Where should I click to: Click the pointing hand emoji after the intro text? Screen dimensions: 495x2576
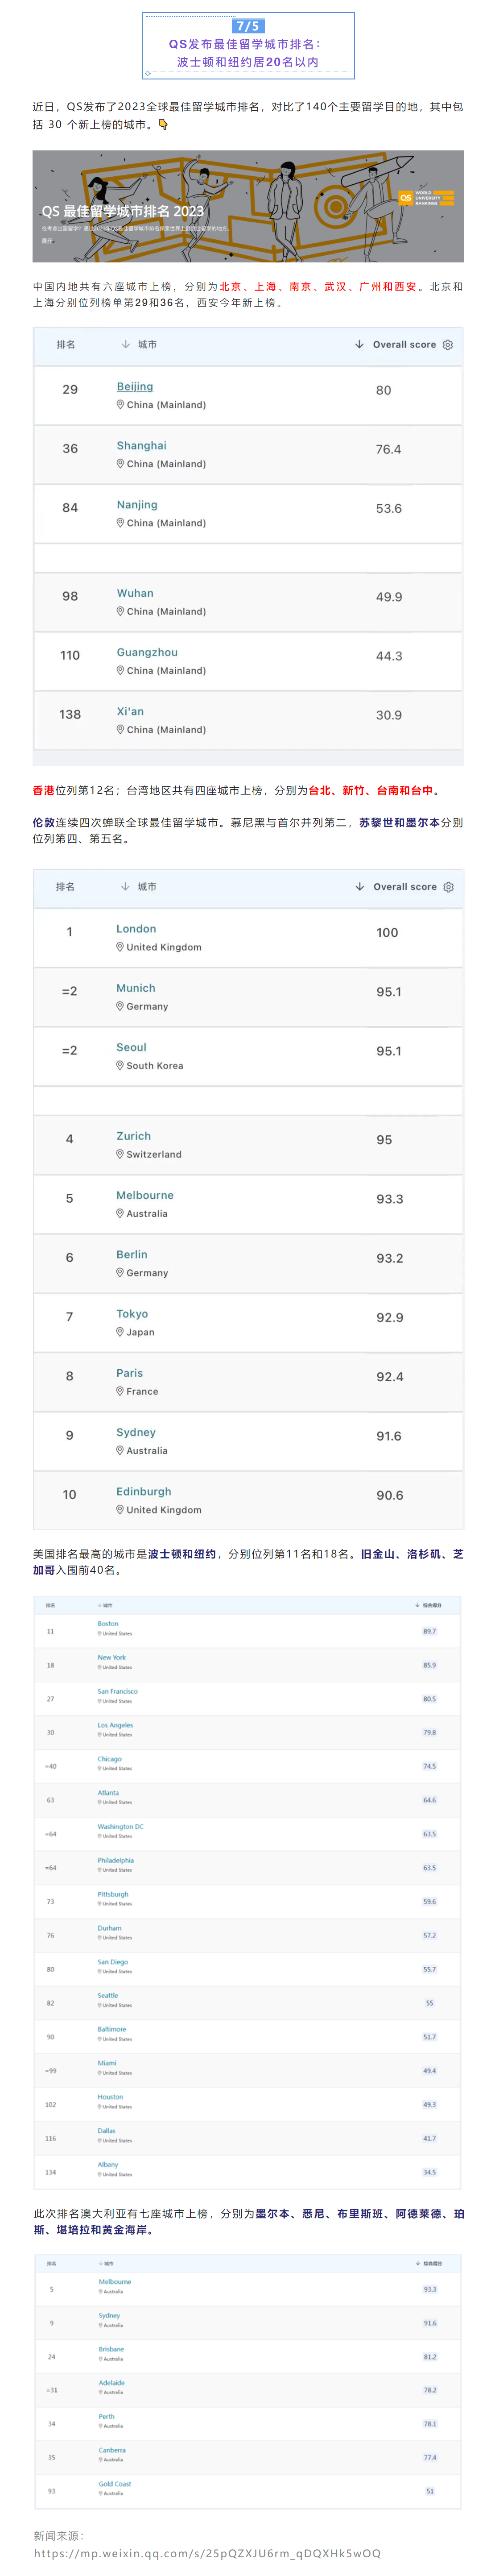point(163,125)
